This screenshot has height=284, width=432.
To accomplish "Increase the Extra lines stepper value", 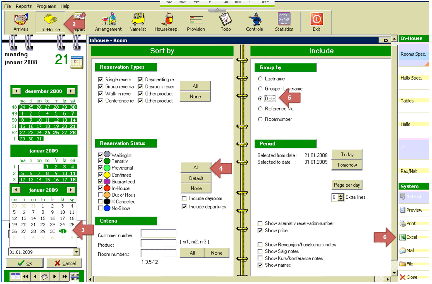I will (x=341, y=195).
